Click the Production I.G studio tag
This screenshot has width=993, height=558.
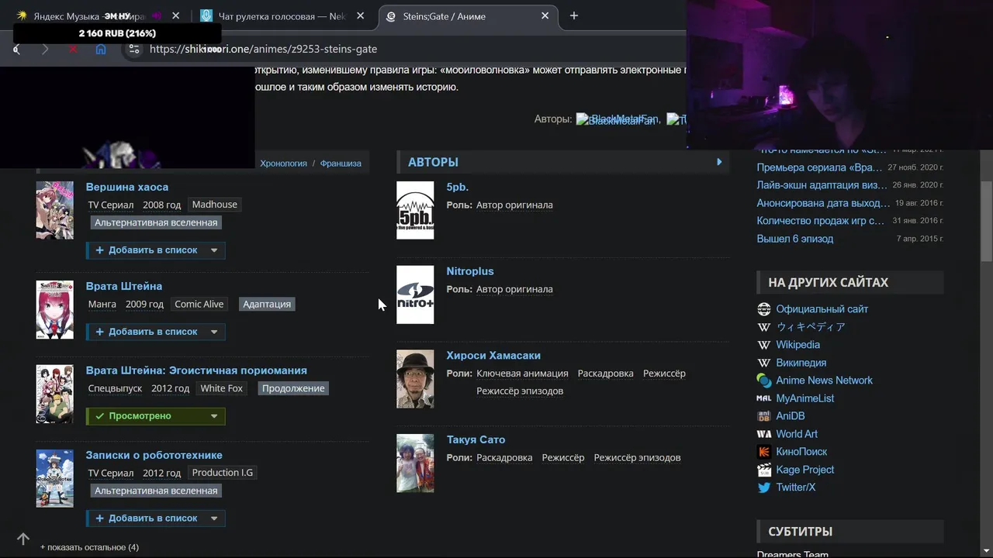tap(223, 473)
